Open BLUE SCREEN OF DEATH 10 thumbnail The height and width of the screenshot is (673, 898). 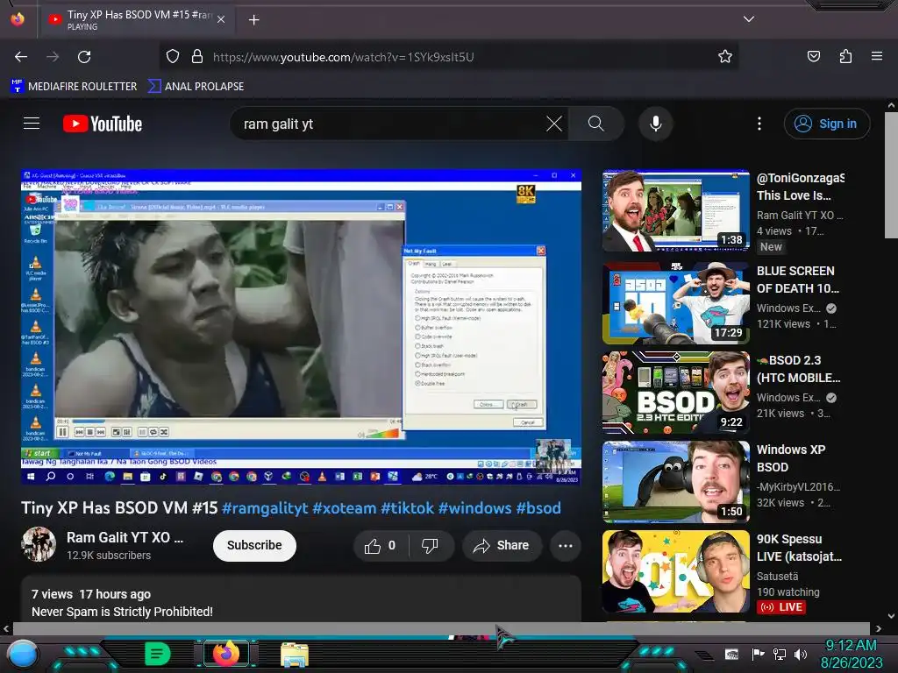pyautogui.click(x=676, y=303)
